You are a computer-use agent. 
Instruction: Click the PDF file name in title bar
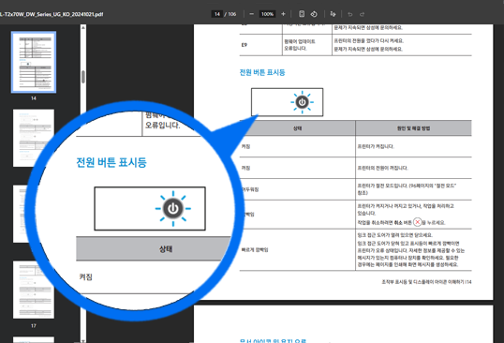[52, 14]
